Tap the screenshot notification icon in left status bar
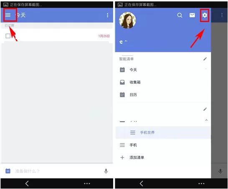This screenshot has height=189, width=228. (6, 5)
